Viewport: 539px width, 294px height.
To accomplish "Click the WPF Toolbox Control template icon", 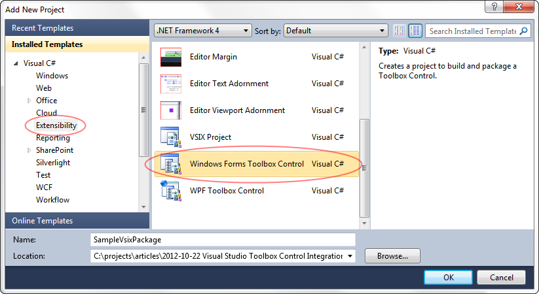I will tap(170, 191).
